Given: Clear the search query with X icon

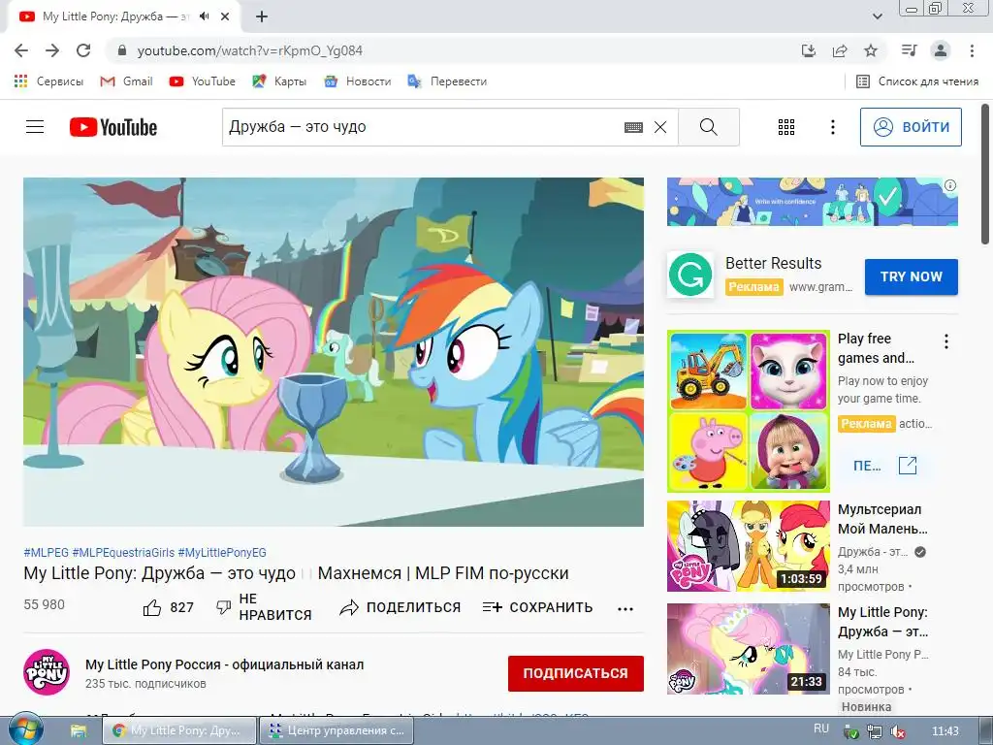Looking at the screenshot, I should 659,127.
